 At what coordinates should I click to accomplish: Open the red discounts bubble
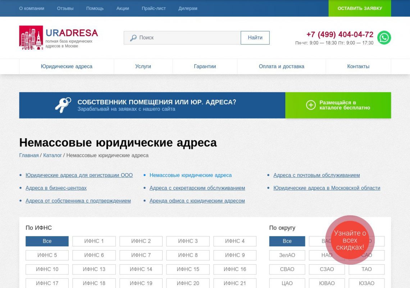(x=350, y=240)
